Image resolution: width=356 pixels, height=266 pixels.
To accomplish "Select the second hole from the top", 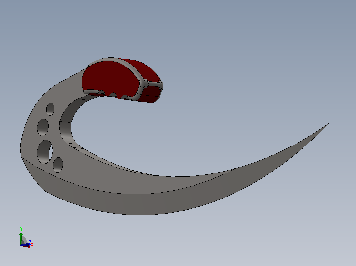I will [43, 127].
